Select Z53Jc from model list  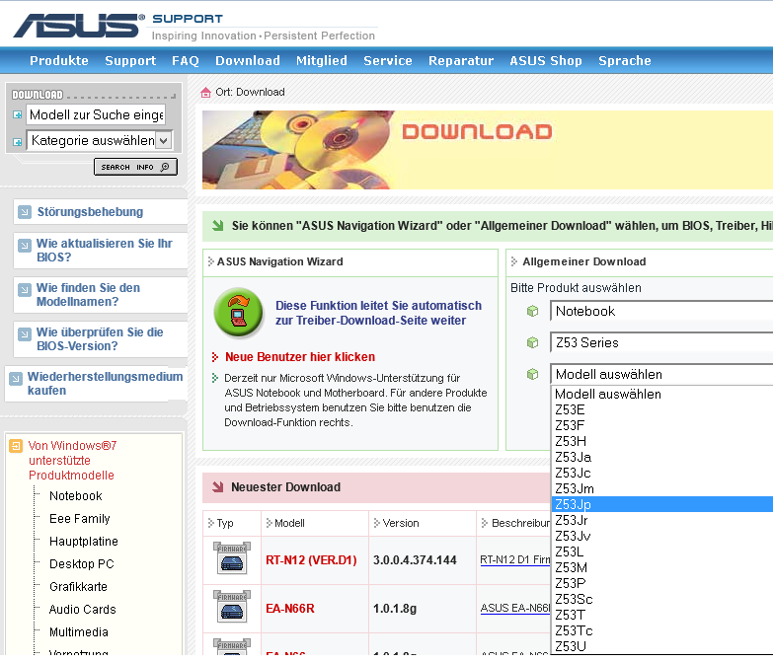661,474
